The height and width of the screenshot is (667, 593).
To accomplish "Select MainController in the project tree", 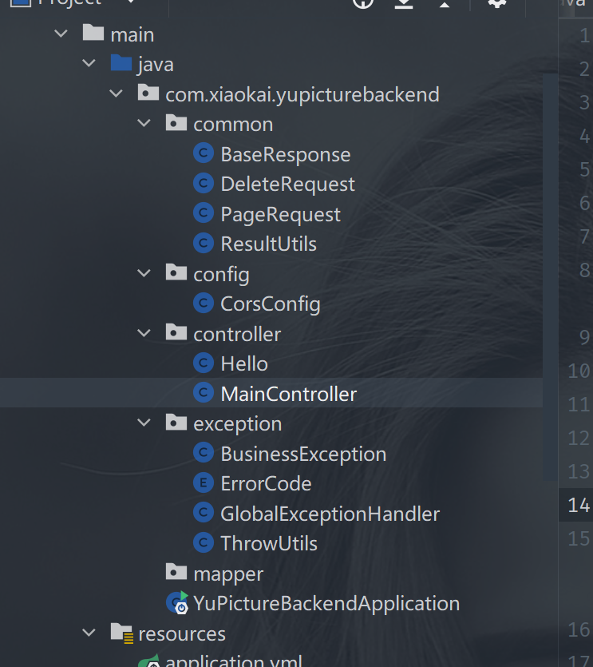I will 288,394.
